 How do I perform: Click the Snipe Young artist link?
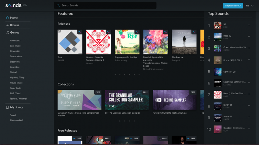click(121, 61)
